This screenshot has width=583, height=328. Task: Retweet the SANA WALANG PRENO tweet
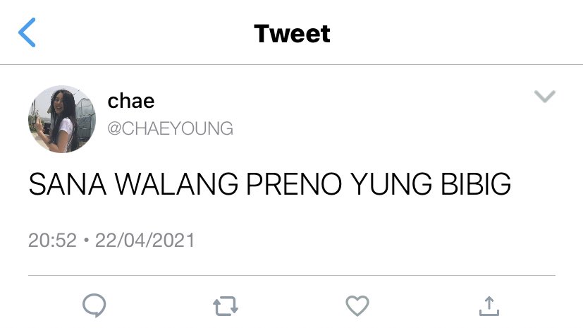(226, 306)
